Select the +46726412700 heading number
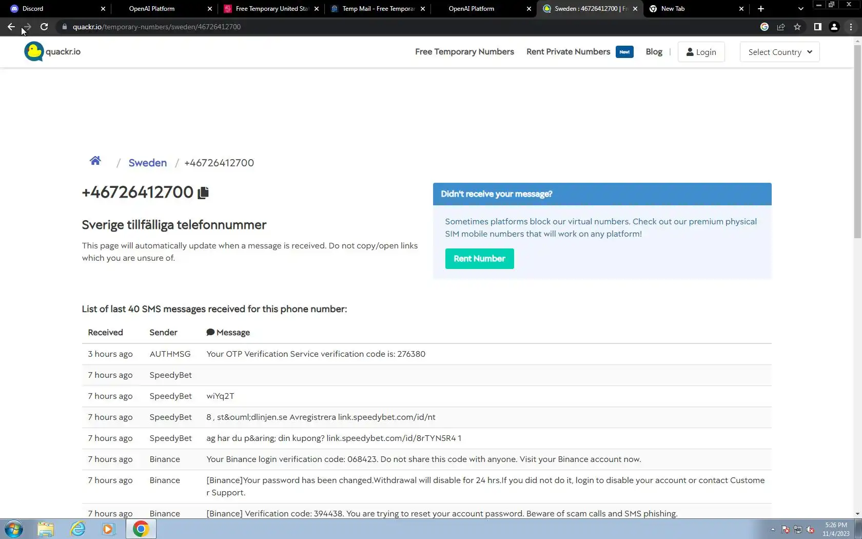This screenshot has height=539, width=862. point(138,192)
